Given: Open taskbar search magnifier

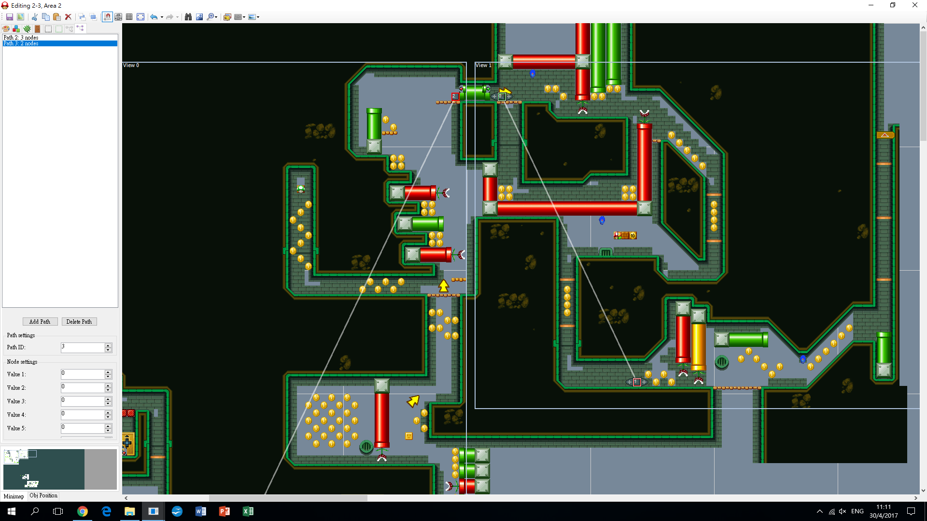Looking at the screenshot, I should point(35,511).
